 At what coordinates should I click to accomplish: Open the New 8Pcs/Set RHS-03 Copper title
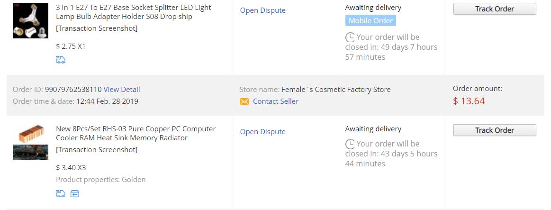135,133
